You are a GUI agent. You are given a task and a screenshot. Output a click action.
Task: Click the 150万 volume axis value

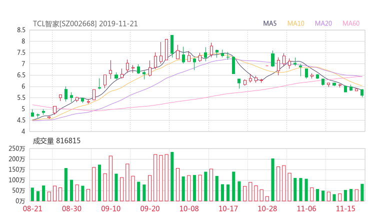tap(16, 169)
